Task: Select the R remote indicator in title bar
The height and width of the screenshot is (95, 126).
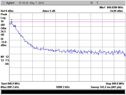Action: pos(92,3)
